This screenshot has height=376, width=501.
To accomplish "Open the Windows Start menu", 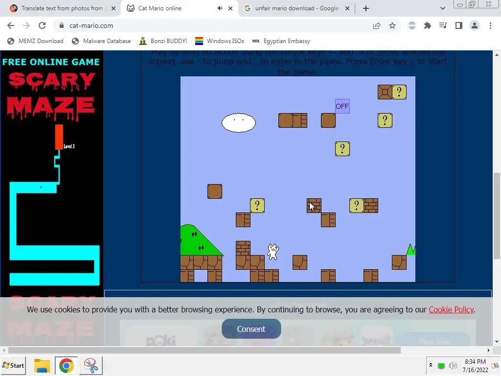I will pyautogui.click(x=13, y=365).
